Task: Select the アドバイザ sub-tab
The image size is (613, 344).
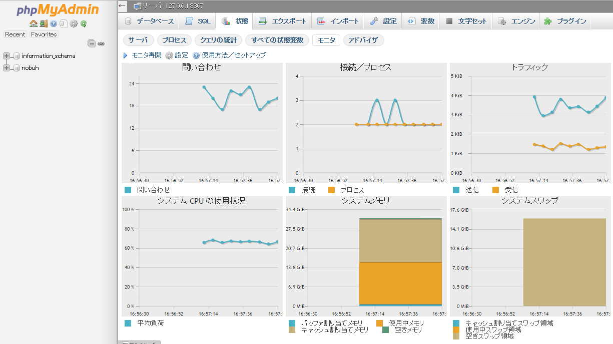Action: [363, 40]
